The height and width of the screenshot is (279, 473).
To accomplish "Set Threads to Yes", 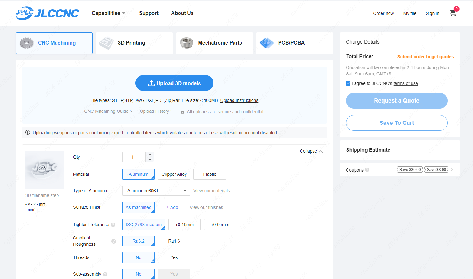I will pos(174,257).
